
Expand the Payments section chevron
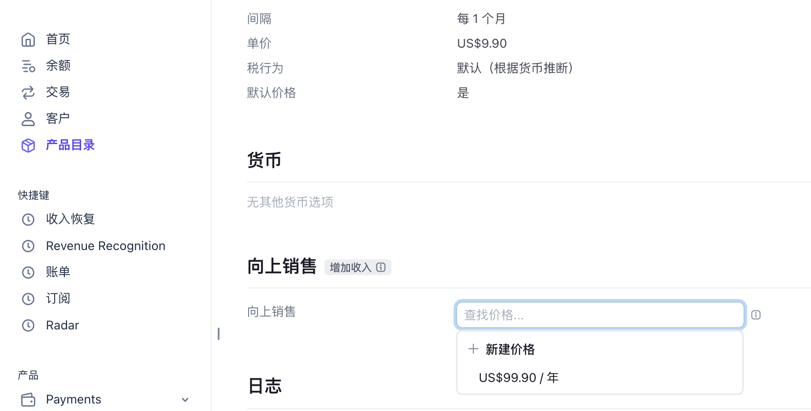pos(185,400)
